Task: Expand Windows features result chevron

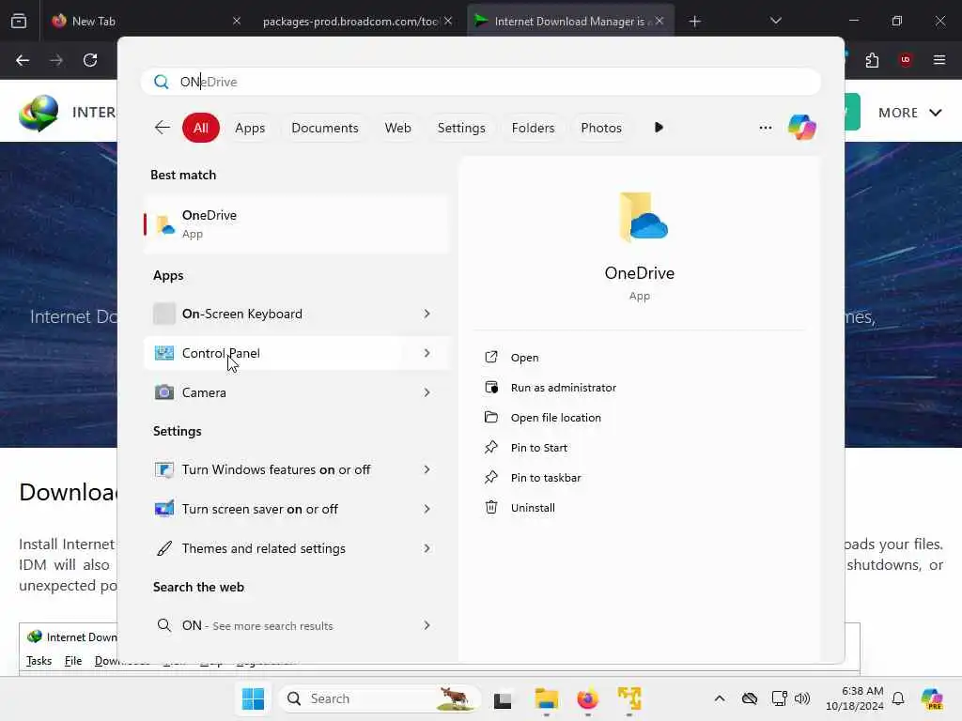Action: [x=427, y=469]
